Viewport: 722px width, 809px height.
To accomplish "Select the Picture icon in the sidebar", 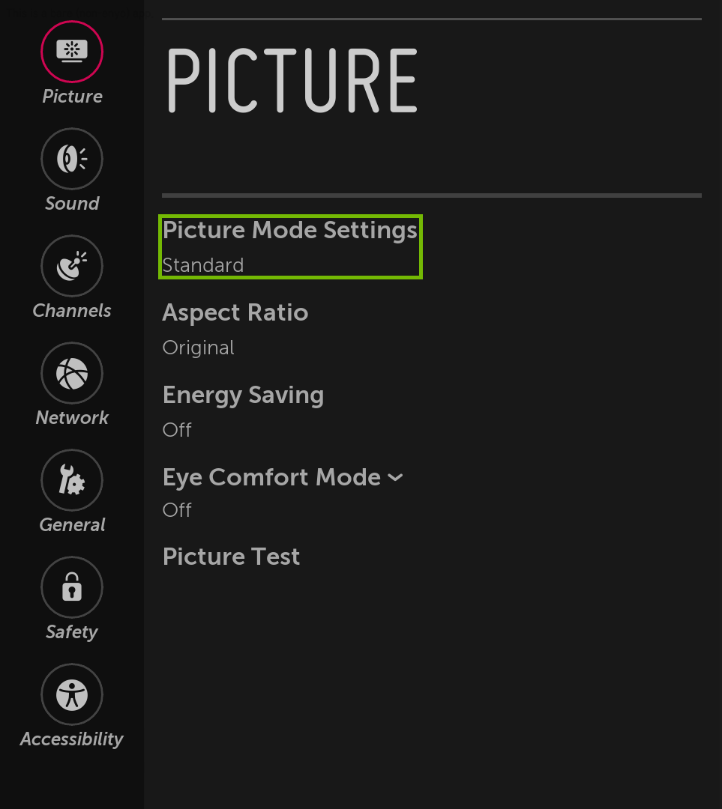I will [x=71, y=52].
